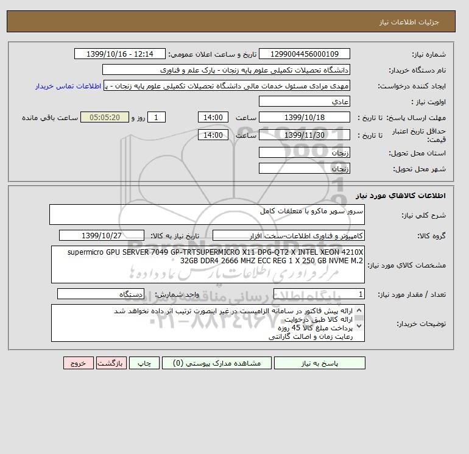Click the section heading اطلاعات کالاهای مورد نیاز

[x=401, y=196]
